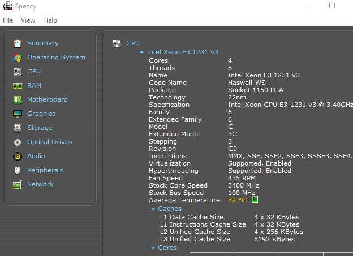The image size is (353, 256).
Task: Click the Network icon in sidebar
Action: 18,184
